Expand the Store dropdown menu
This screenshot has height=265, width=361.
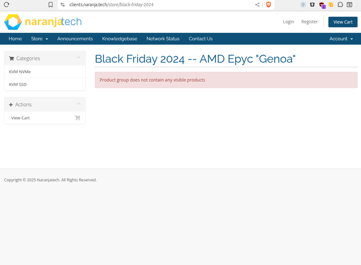(39, 39)
